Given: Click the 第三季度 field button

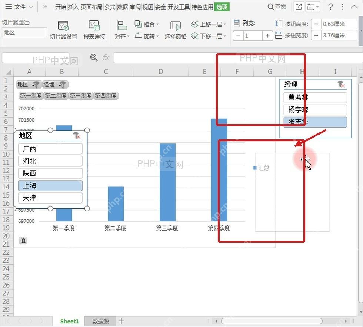Looking at the screenshot, I should [x=81, y=96].
